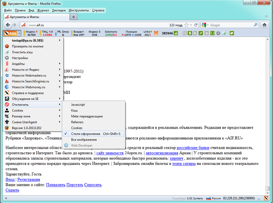Click the house icon in RDS toolbar
The width and height of the screenshot is (273, 203).
pos(206,33)
